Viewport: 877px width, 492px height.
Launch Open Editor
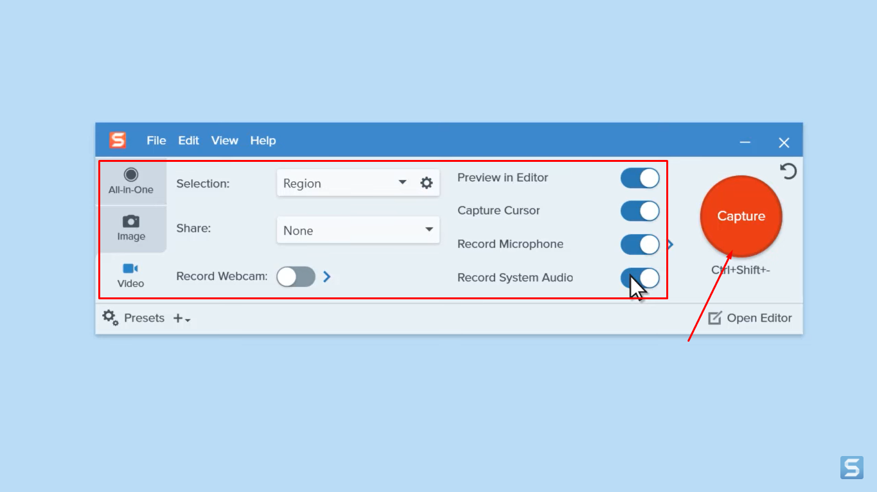click(x=749, y=317)
